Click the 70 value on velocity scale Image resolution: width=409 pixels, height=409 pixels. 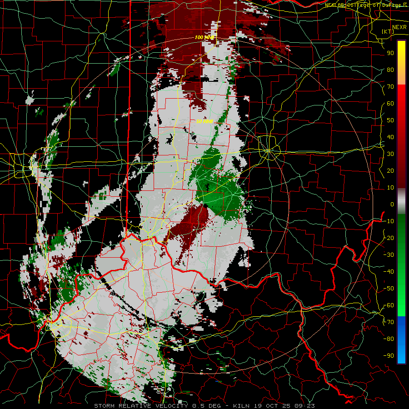390,87
